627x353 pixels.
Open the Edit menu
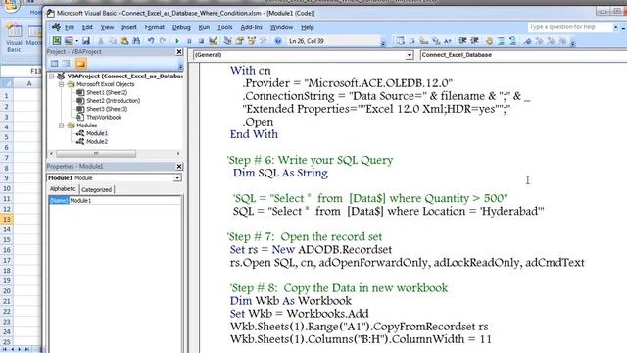click(x=87, y=27)
